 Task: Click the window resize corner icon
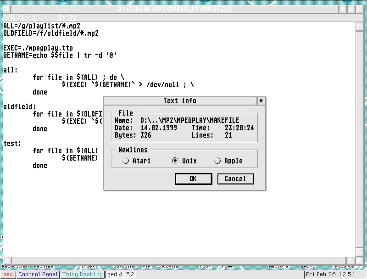point(359,261)
